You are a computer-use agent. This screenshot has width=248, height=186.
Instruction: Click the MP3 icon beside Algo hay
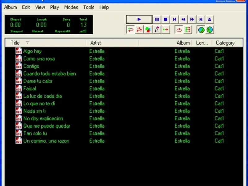tap(19, 51)
